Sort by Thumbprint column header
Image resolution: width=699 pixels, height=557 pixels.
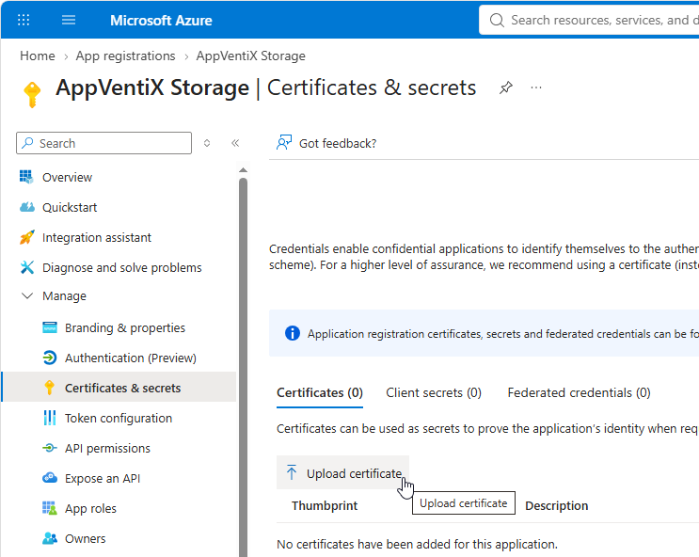coord(325,505)
